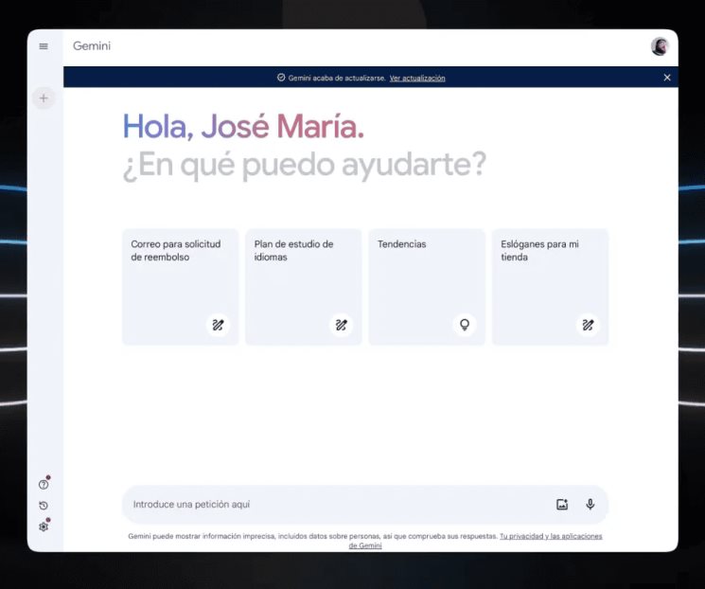Open the Help icon in sidebar

tap(44, 485)
